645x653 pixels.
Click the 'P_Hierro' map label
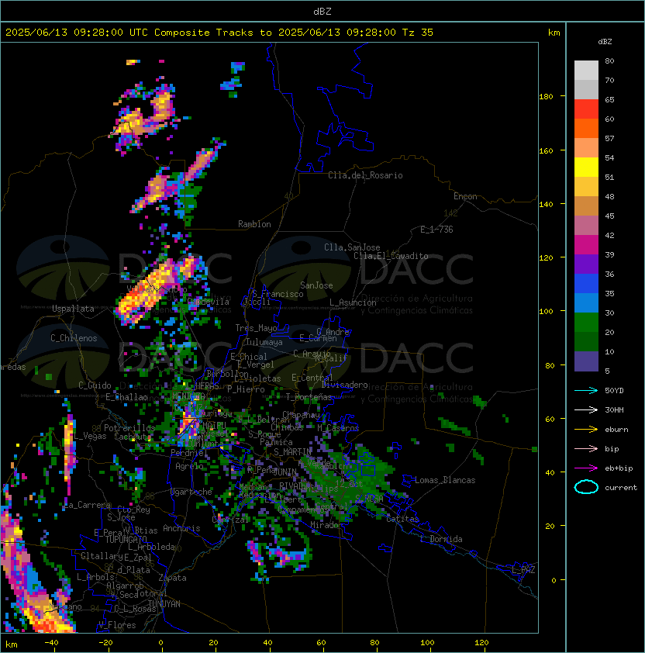pyautogui.click(x=246, y=389)
